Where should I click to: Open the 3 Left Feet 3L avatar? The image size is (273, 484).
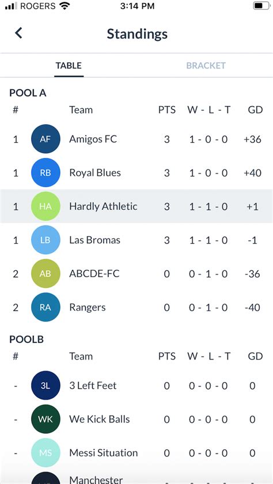[x=45, y=385]
